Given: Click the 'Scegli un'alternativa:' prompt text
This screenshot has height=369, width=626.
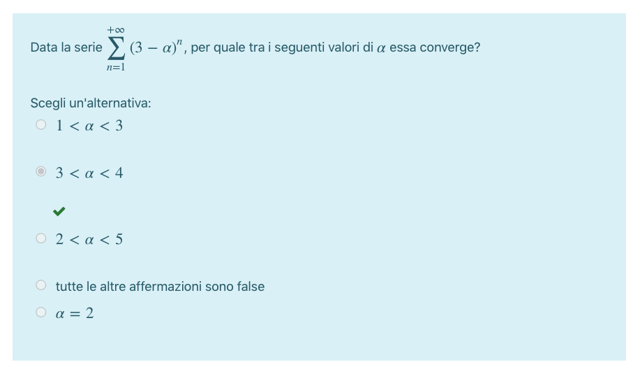Looking at the screenshot, I should coord(91,103).
